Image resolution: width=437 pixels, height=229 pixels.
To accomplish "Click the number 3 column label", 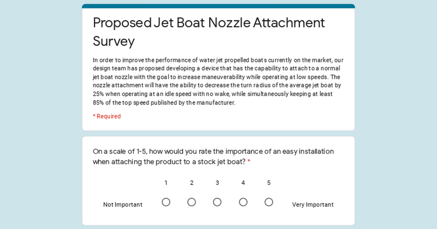I will coord(217,183).
